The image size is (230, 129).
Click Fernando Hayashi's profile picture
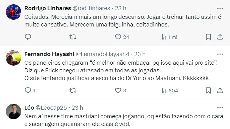pyautogui.click(x=14, y=58)
